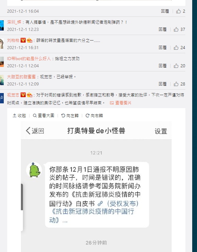The width and height of the screenshot is (197, 252).
Task: Reply to the 16:04 comment at top
Action: [x=165, y=11]
